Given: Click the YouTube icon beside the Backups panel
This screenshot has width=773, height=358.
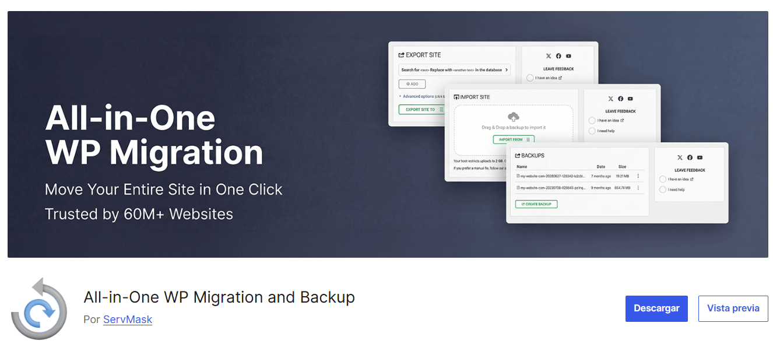Looking at the screenshot, I should (x=700, y=157).
